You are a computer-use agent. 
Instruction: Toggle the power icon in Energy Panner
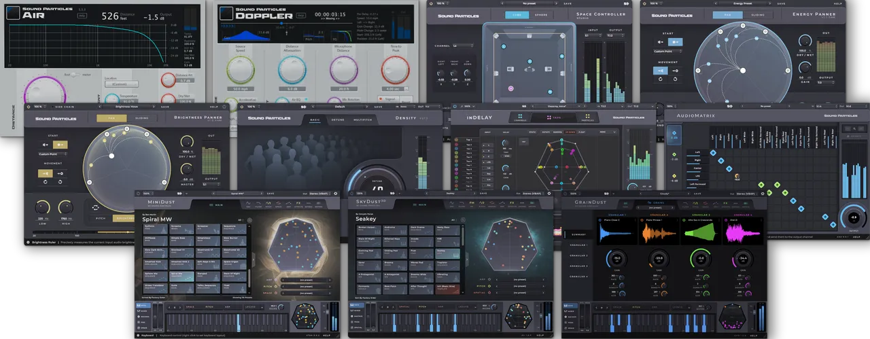point(643,3)
